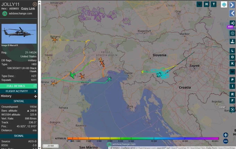Click the registration value 21-14524
The image size is (236, 149).
point(31,53)
